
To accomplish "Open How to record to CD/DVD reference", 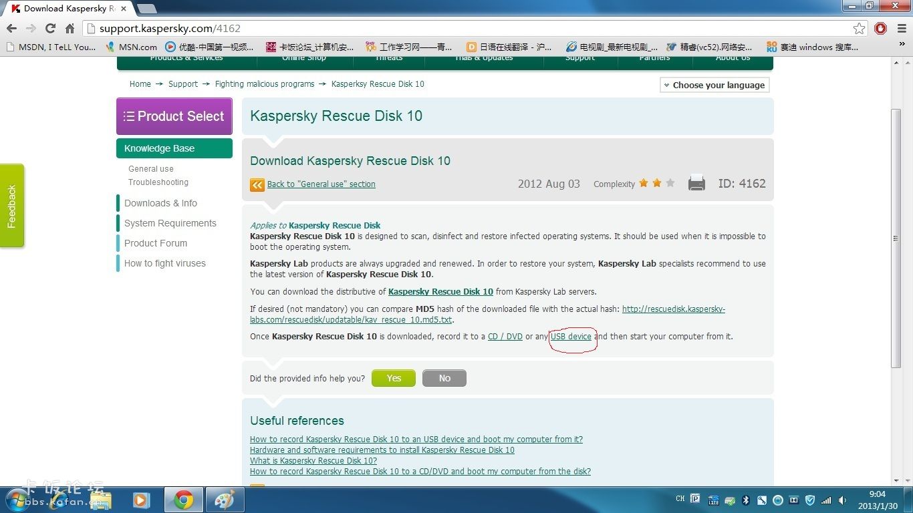I will click(x=420, y=472).
